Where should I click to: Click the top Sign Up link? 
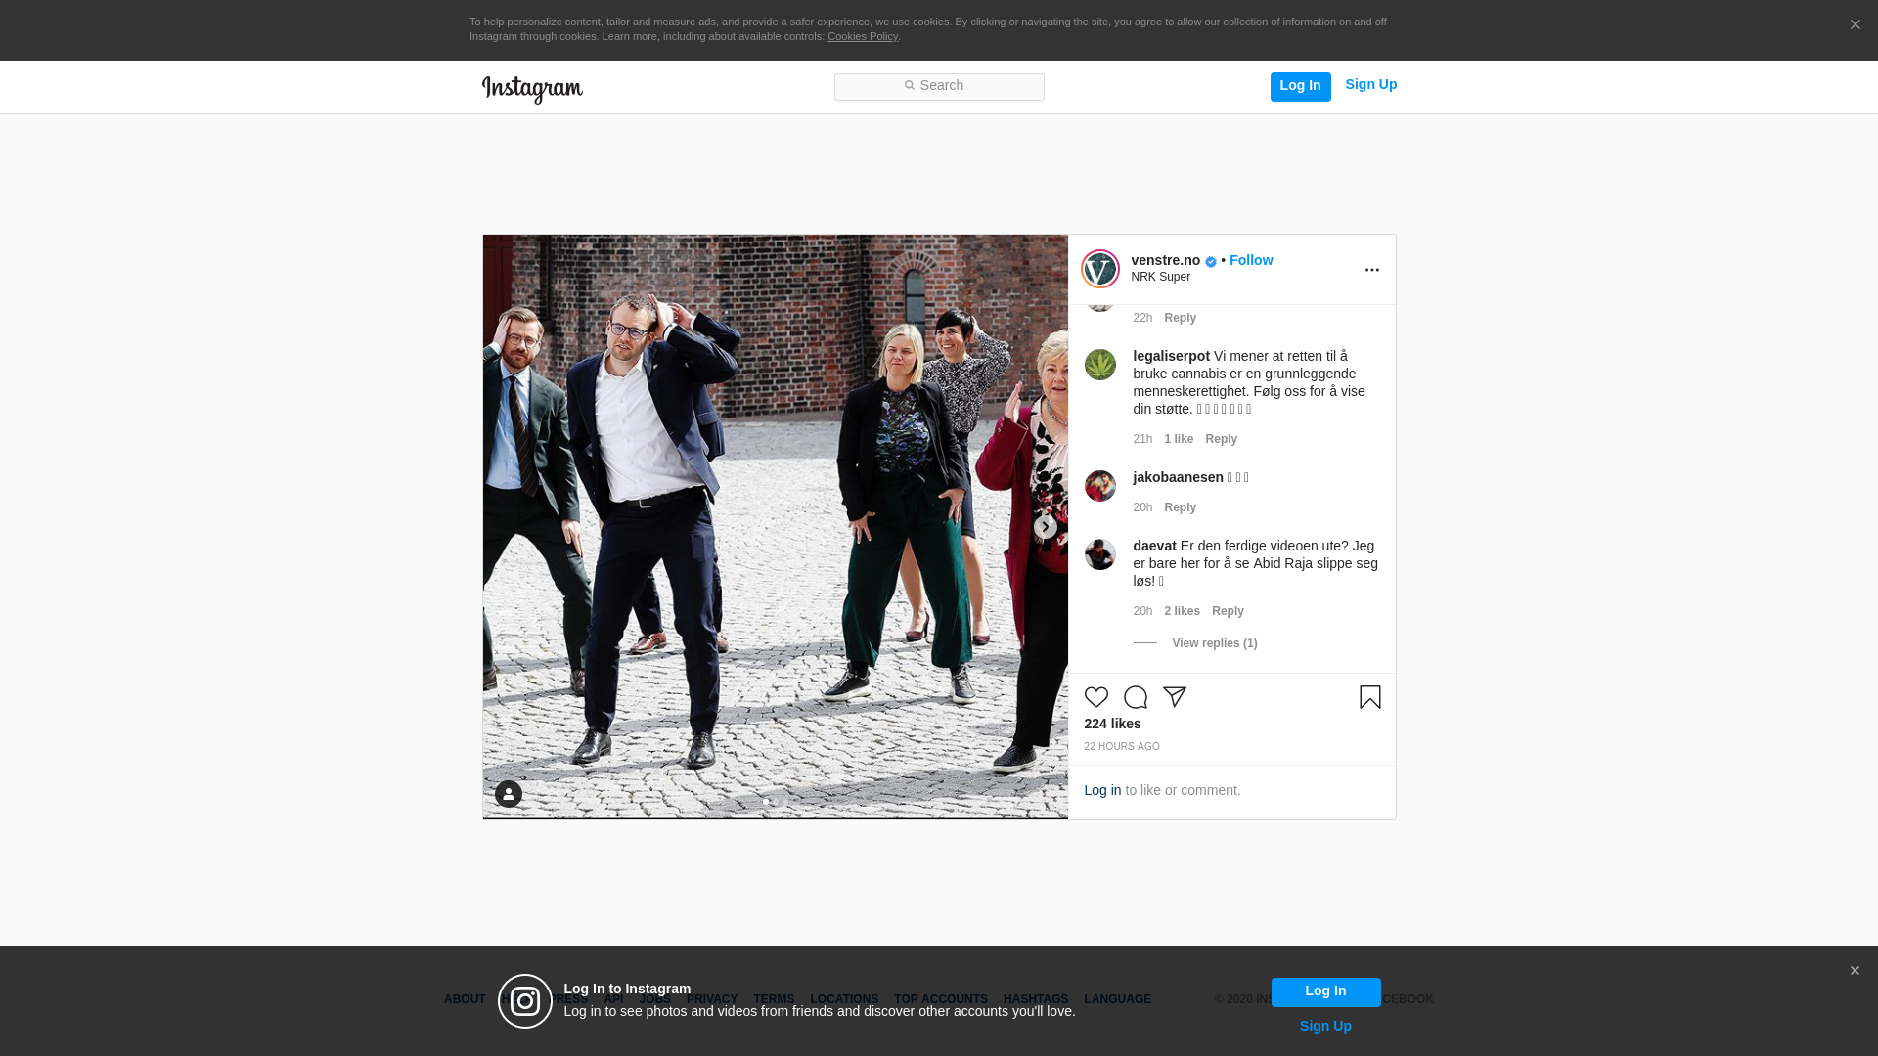1370,85
